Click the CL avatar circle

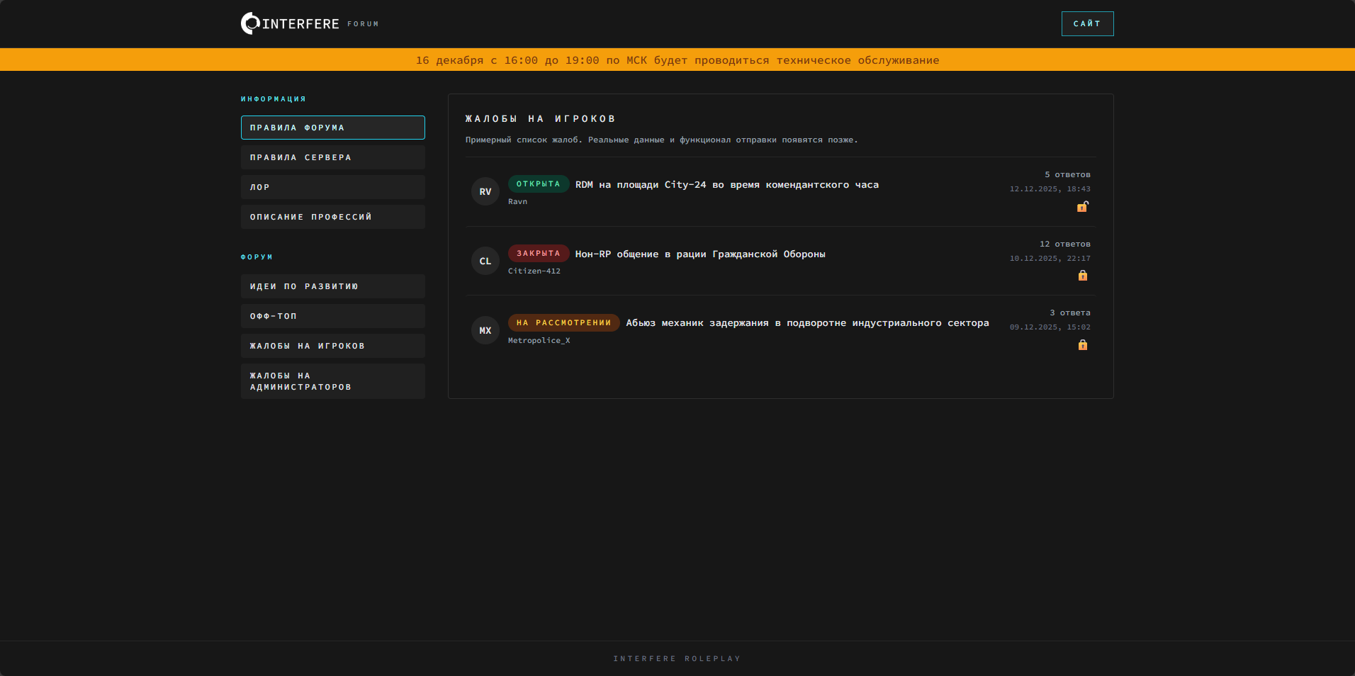[x=485, y=261]
